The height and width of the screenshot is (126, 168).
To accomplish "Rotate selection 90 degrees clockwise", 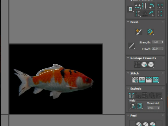I will pos(152,14).
